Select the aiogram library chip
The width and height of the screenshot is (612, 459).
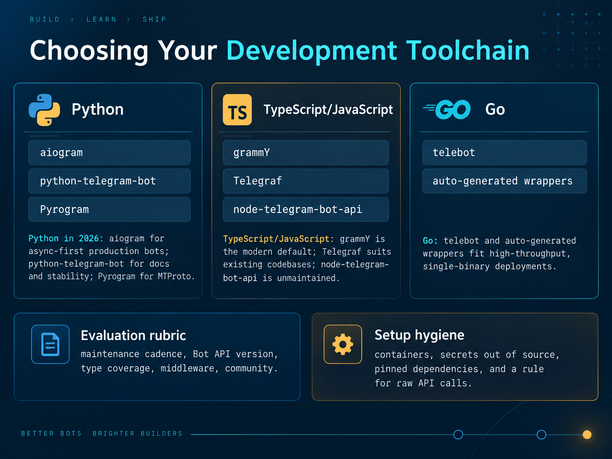pyautogui.click(x=109, y=153)
